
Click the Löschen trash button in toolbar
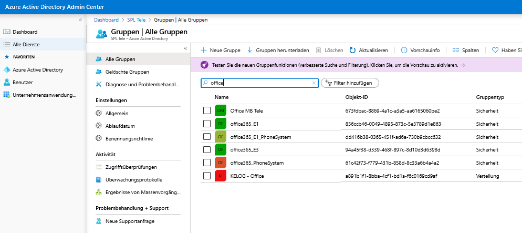329,50
